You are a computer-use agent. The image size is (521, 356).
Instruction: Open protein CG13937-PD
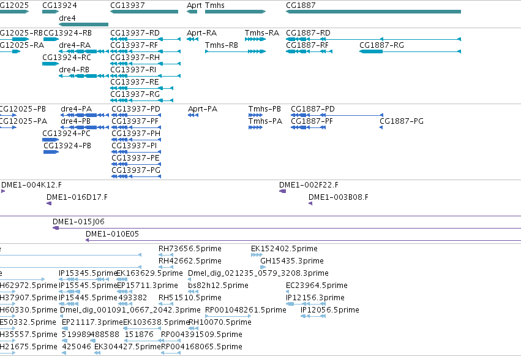click(136, 109)
